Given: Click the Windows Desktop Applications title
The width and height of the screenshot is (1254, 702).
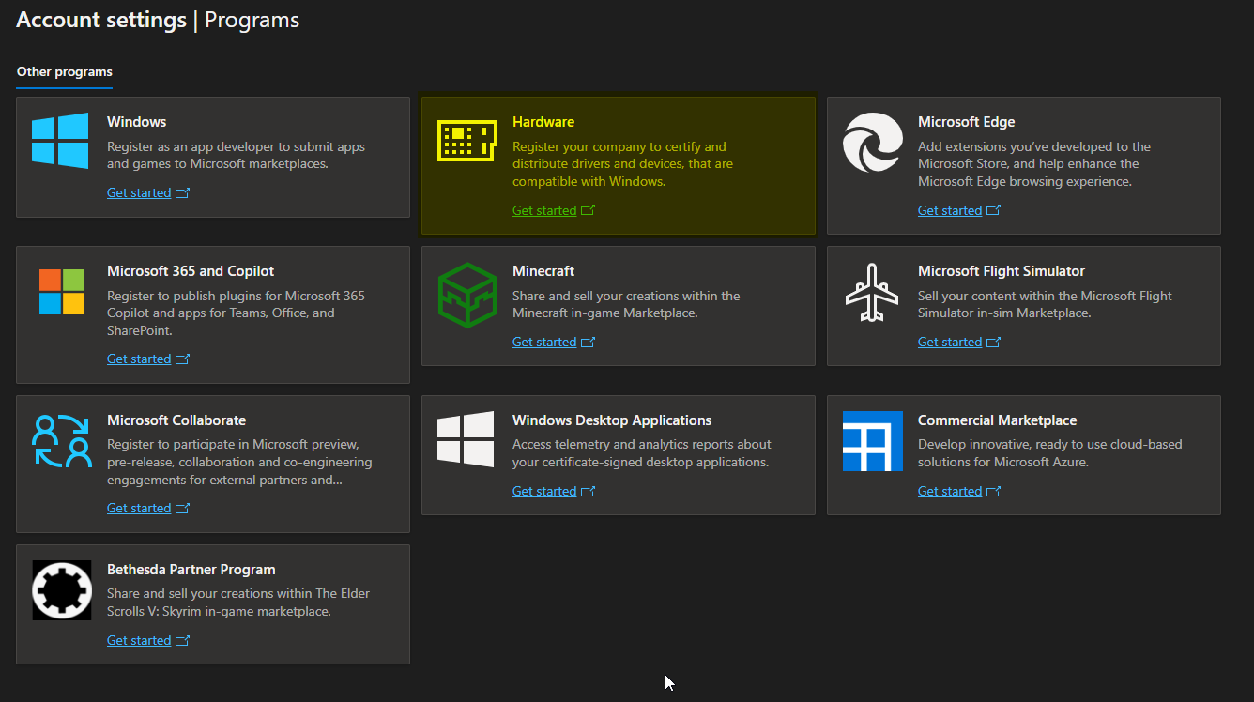Looking at the screenshot, I should tap(612, 420).
